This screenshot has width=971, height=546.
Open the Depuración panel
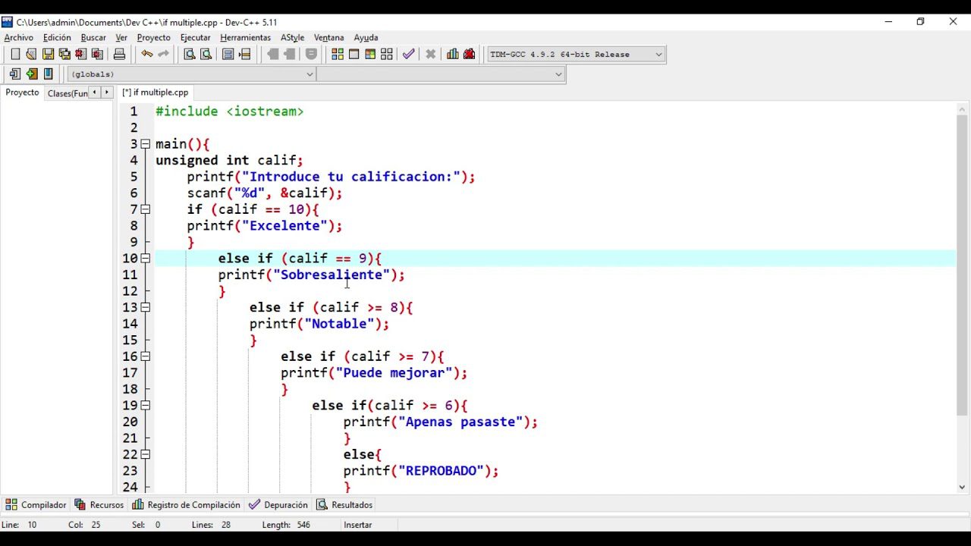tap(286, 504)
